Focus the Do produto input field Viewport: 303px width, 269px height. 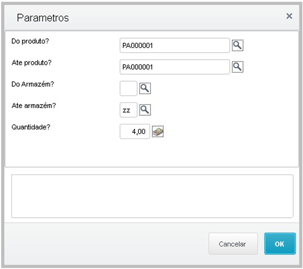(x=175, y=46)
